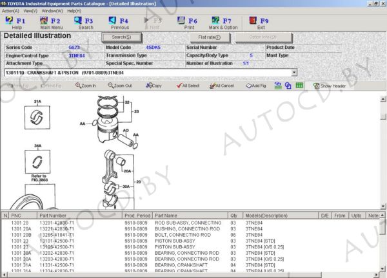
Task: Click the Add Fig tool
Action: 256,86
